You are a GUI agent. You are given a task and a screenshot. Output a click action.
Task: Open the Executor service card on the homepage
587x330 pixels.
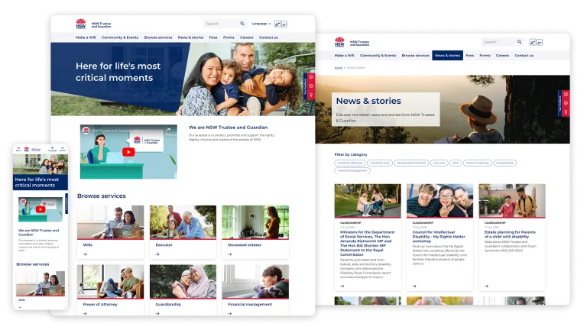point(183,232)
